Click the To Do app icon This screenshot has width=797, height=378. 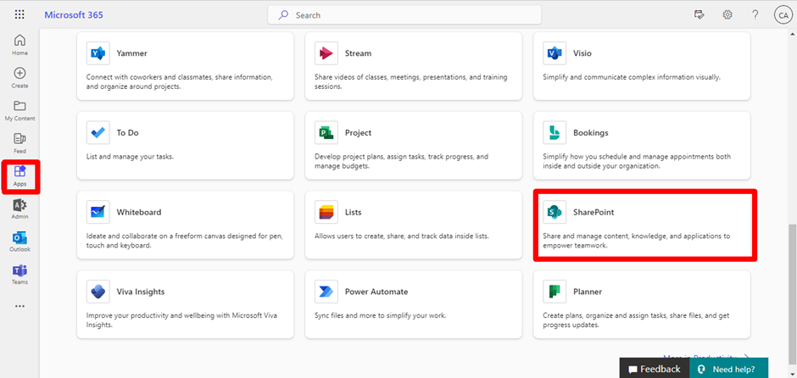pyautogui.click(x=98, y=132)
